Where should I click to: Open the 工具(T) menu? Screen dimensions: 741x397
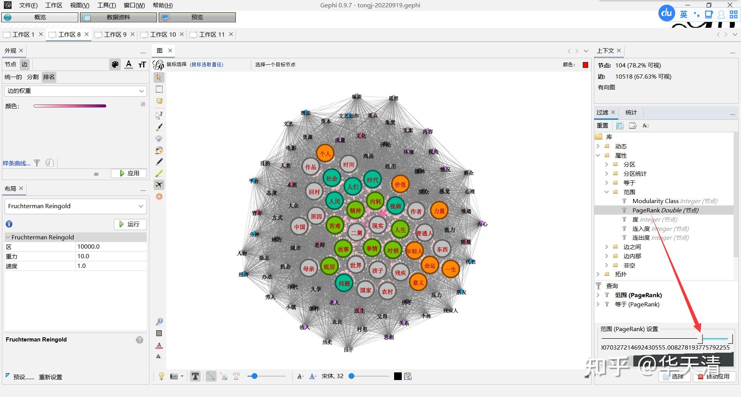pyautogui.click(x=107, y=5)
